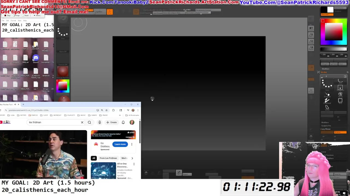
Task: Select the Dots stroke in ZBrush Stroke palette
Action: [327, 84]
